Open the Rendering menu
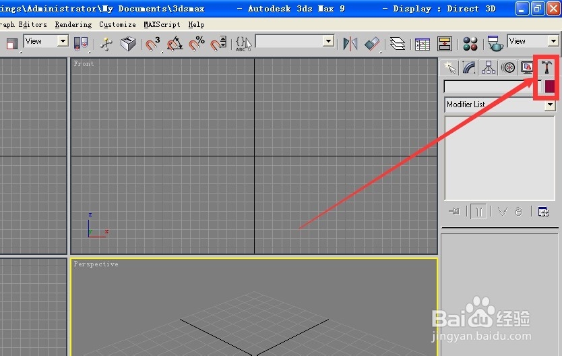The width and height of the screenshot is (562, 356). [73, 25]
